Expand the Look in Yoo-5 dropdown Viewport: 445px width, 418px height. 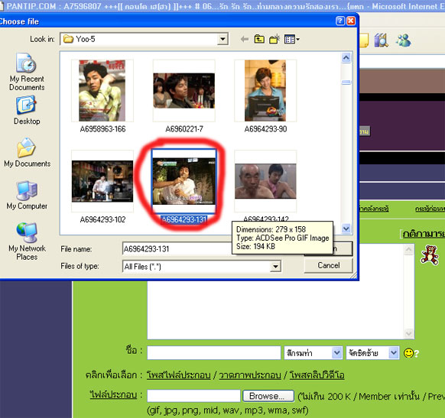tap(222, 39)
